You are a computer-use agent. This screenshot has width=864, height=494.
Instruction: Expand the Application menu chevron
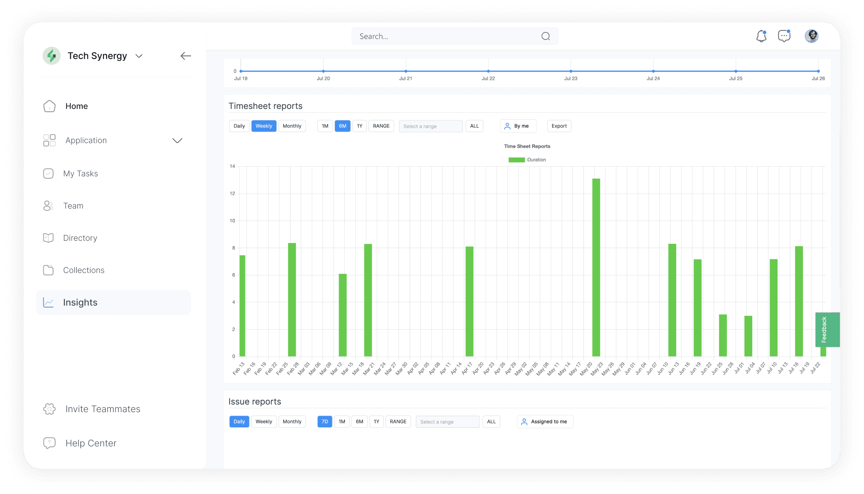click(x=177, y=141)
